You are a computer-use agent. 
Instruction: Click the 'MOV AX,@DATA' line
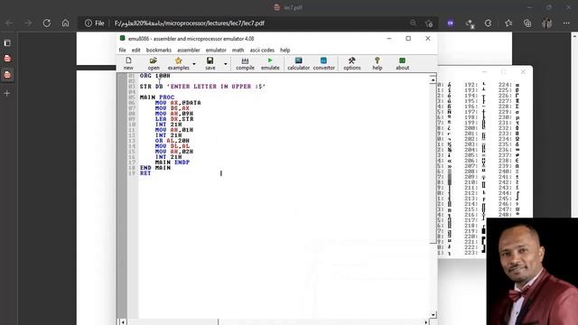[x=178, y=103]
